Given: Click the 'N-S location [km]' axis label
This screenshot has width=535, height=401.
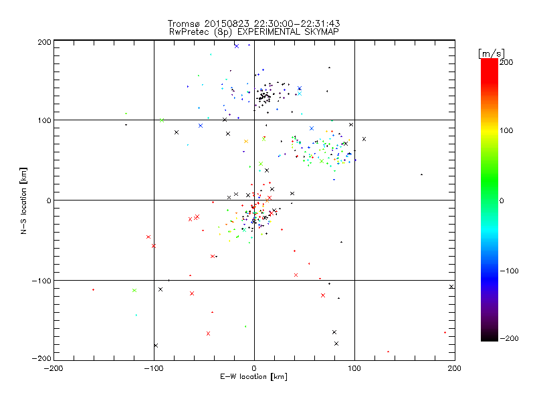Looking at the screenshot, I should 23,201.
